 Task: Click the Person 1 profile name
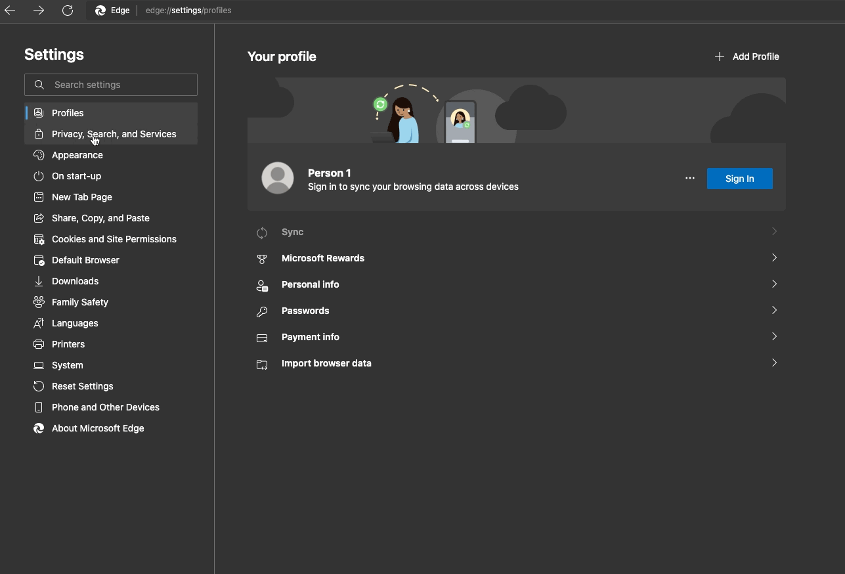tap(330, 173)
